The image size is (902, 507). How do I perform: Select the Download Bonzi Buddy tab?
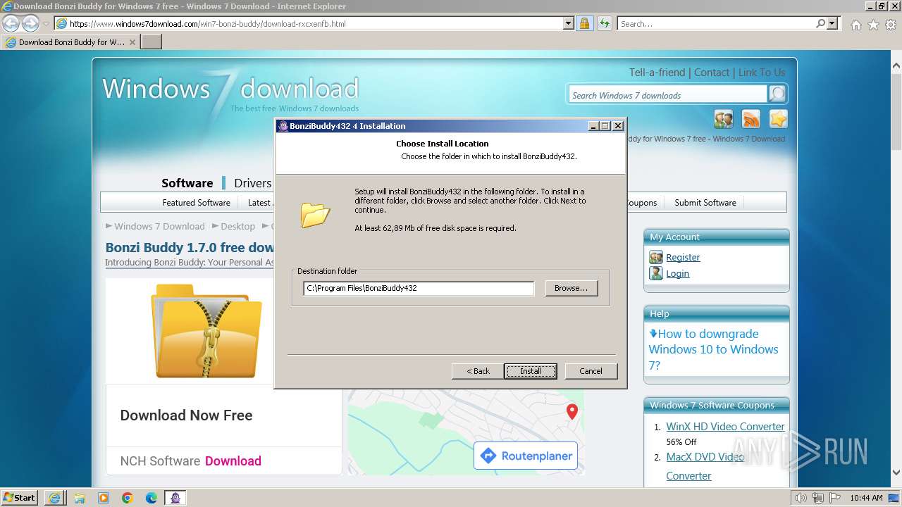point(70,42)
